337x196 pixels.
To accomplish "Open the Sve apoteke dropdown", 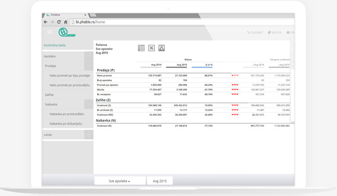I will coord(119,181).
